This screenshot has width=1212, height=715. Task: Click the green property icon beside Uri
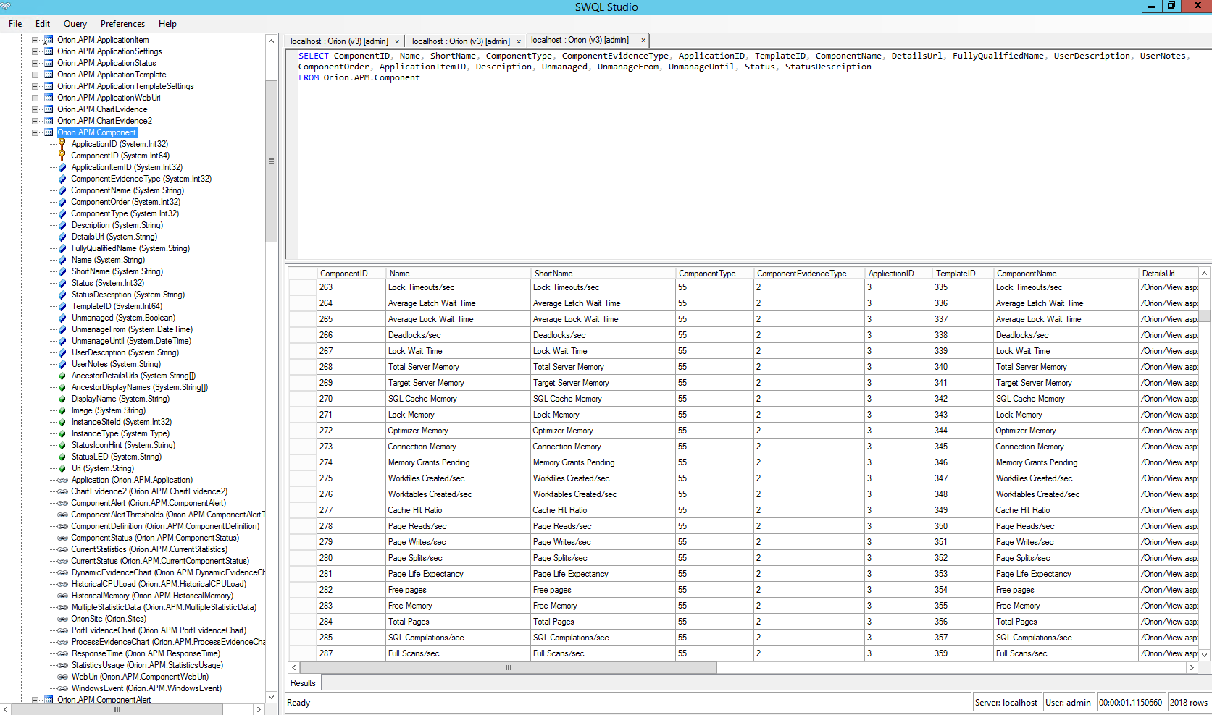pos(62,468)
